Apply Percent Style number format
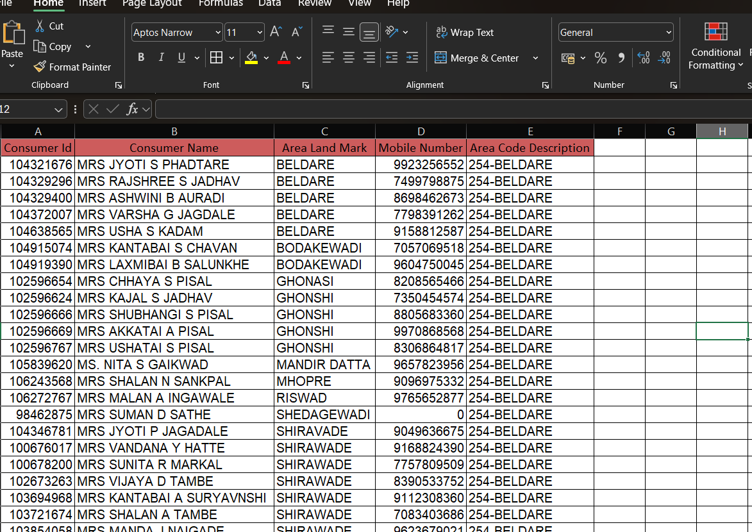 (x=601, y=58)
